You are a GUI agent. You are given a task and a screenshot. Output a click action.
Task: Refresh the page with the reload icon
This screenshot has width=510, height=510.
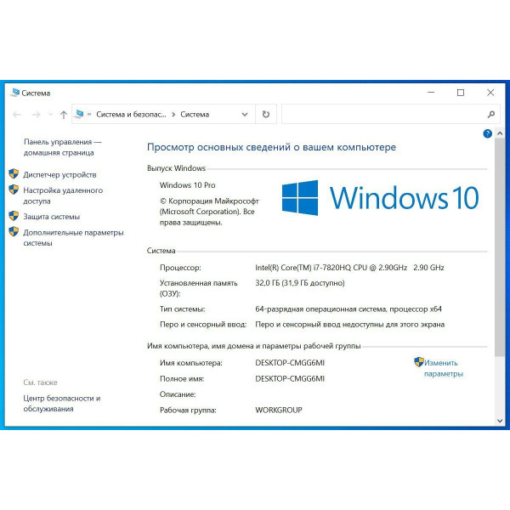coord(266,114)
